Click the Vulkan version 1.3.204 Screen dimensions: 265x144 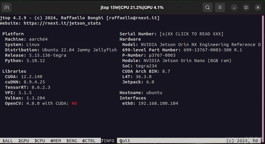point(36,98)
